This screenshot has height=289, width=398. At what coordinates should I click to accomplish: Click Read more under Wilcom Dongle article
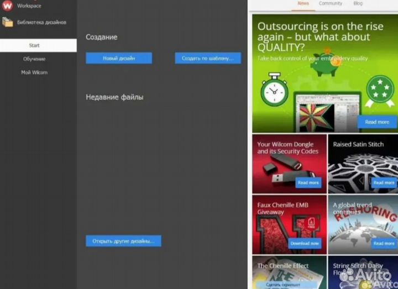click(308, 182)
